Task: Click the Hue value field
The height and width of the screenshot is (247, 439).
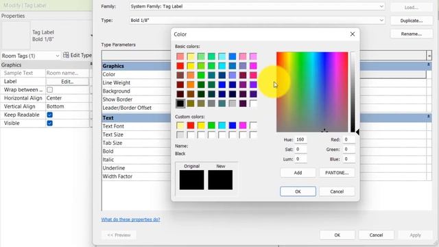Action: click(x=300, y=139)
